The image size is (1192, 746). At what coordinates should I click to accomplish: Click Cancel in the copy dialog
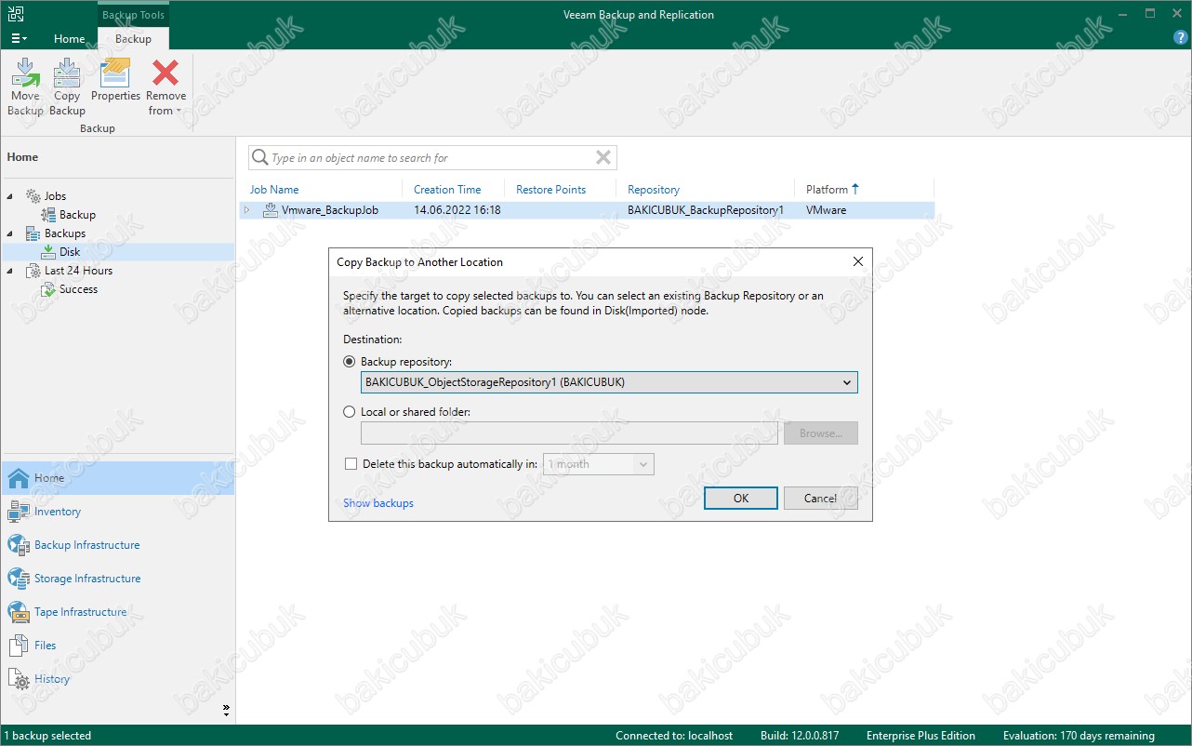[x=820, y=499]
